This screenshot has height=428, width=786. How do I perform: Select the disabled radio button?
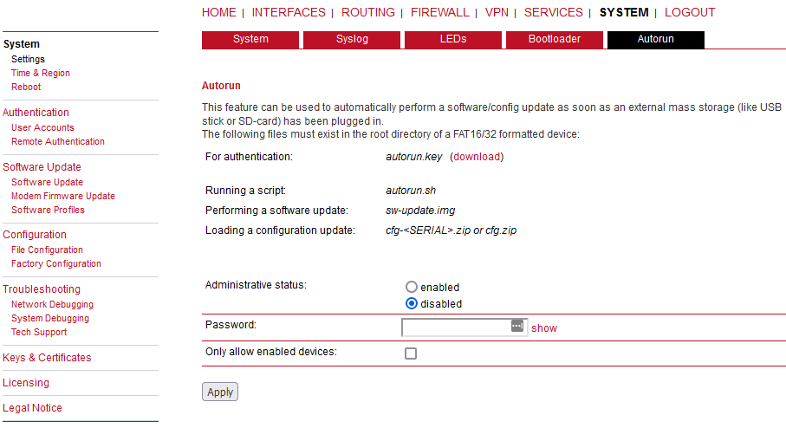(x=411, y=303)
